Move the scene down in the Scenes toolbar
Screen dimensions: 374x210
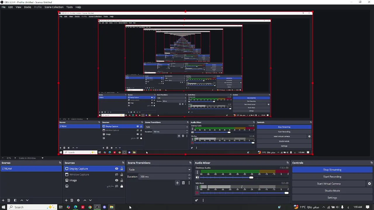coord(27,200)
